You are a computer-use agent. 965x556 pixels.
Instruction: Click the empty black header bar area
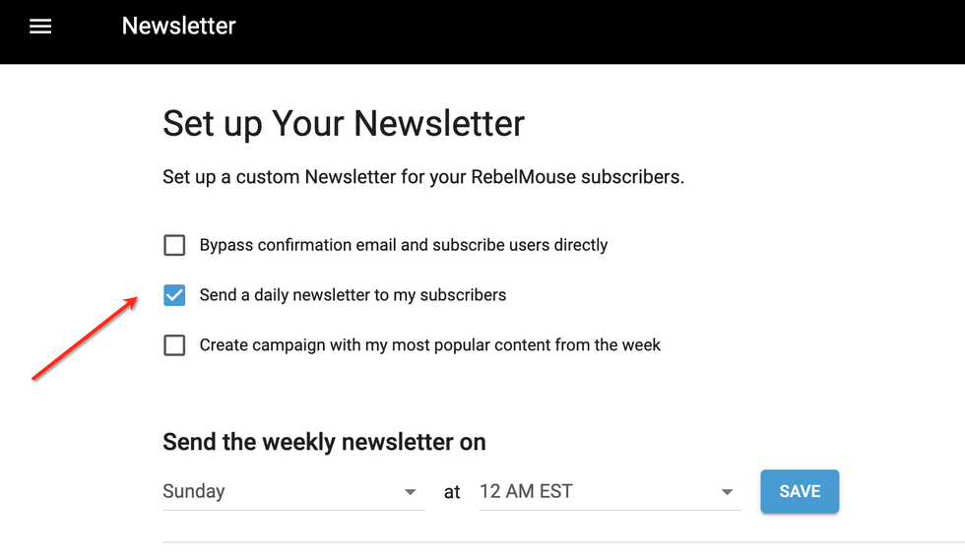pyautogui.click(x=591, y=30)
